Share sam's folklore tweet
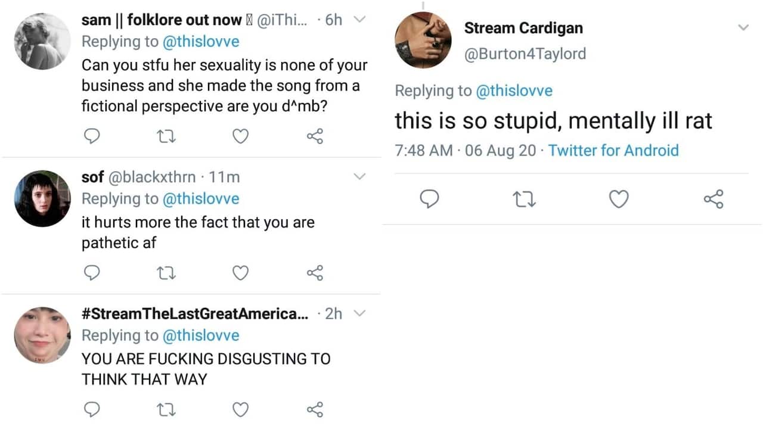763x429 pixels. click(315, 136)
